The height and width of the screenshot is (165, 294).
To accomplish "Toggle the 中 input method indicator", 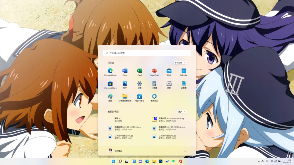I will point(267,161).
